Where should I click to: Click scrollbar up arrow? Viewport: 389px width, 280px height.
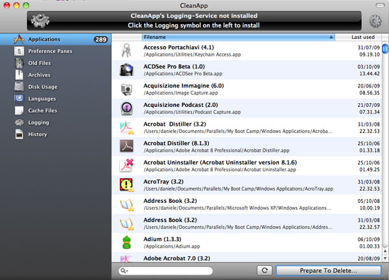pyautogui.click(x=385, y=251)
